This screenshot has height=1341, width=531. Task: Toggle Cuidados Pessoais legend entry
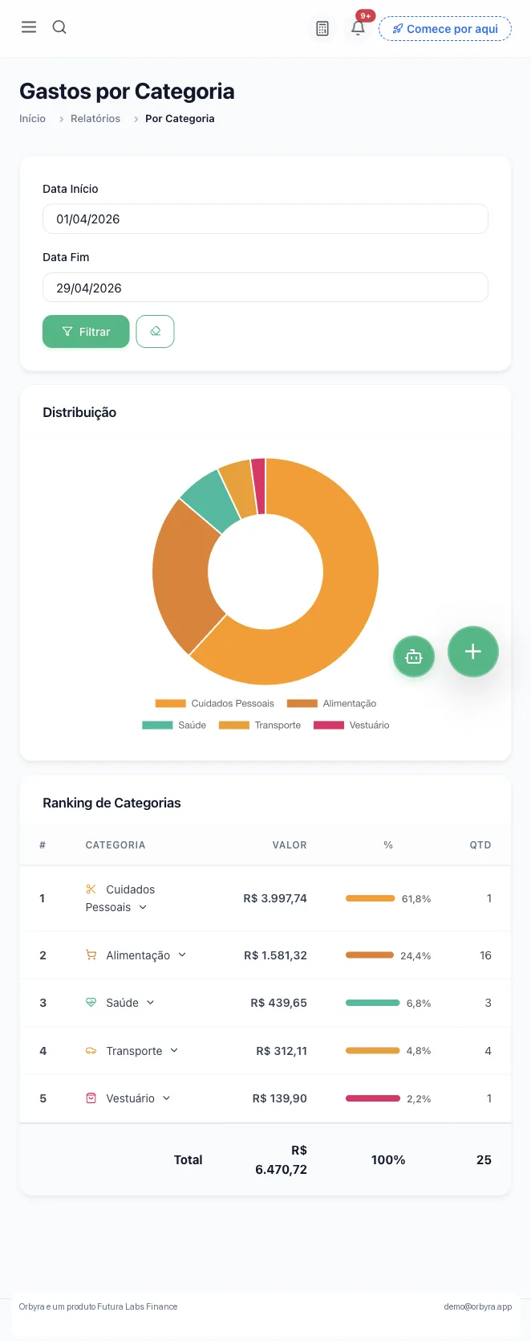[x=215, y=704]
